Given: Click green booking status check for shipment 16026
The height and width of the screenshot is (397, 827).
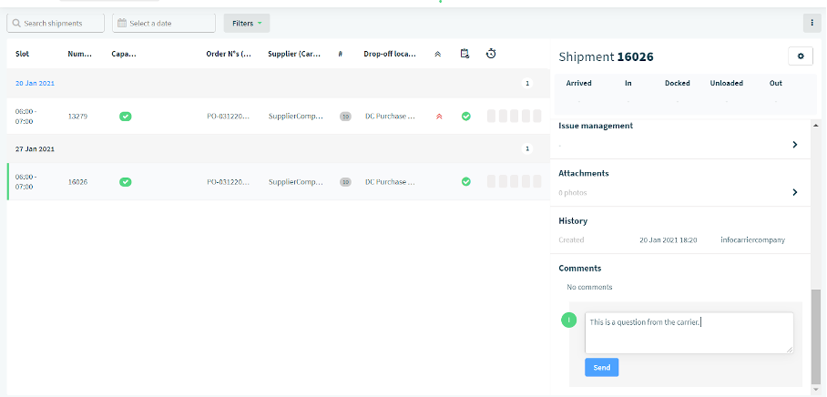Looking at the screenshot, I should [465, 181].
